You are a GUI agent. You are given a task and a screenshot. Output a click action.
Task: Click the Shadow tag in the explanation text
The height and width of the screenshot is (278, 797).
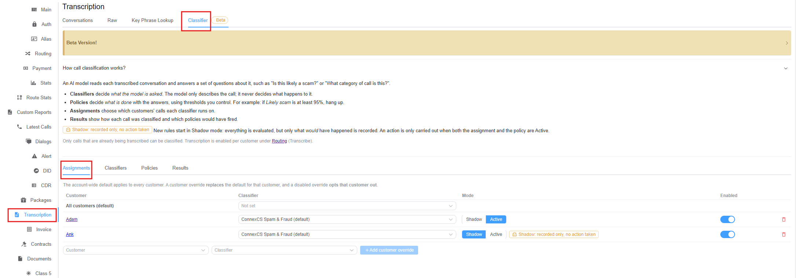point(107,130)
